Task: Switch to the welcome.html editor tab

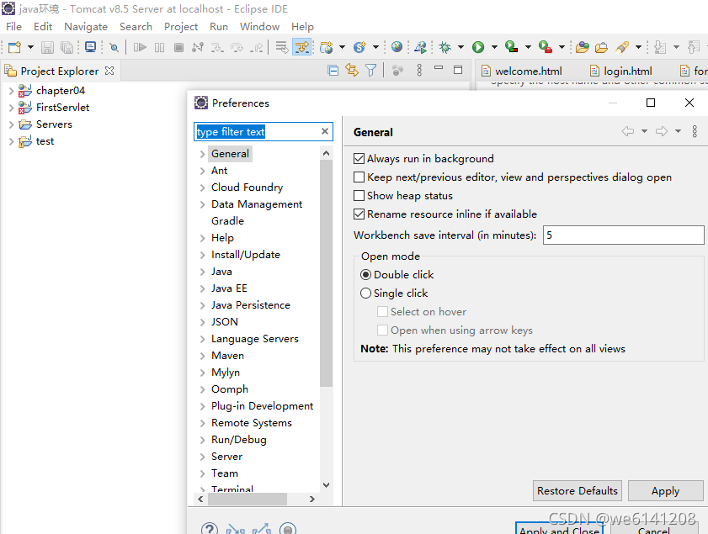Action: coord(521,71)
